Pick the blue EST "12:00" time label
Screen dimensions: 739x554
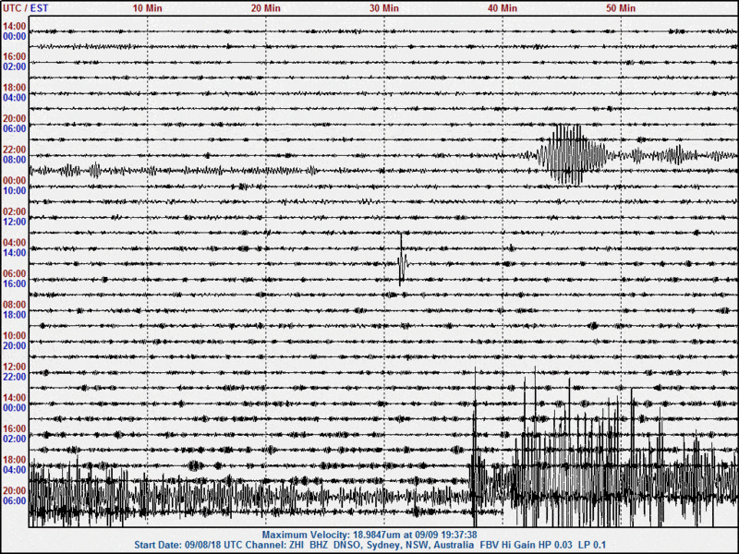pyautogui.click(x=15, y=222)
